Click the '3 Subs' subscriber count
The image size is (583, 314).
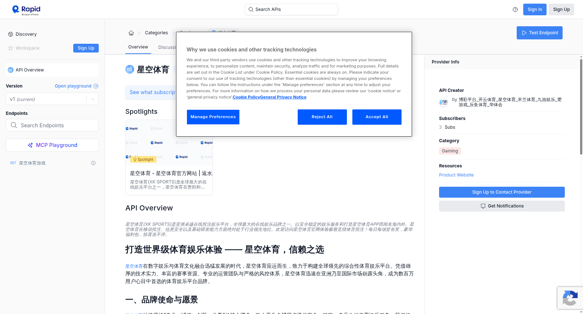[447, 127]
